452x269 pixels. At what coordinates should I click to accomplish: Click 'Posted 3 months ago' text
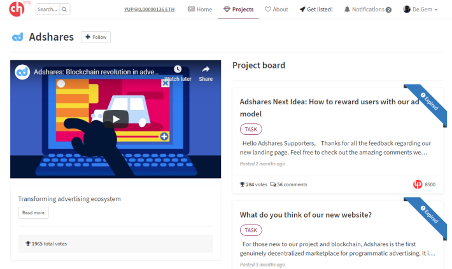coord(262,265)
